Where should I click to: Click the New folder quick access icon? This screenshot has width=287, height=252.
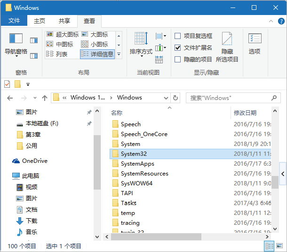(x=17, y=84)
